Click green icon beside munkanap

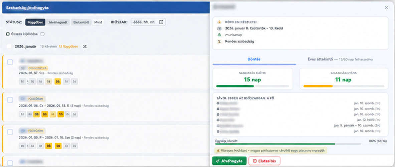(219, 35)
